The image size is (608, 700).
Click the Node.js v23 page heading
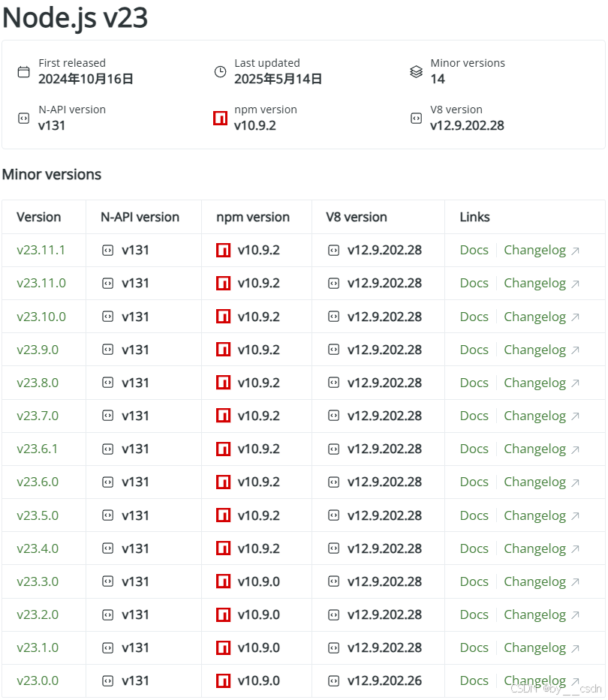coord(75,18)
